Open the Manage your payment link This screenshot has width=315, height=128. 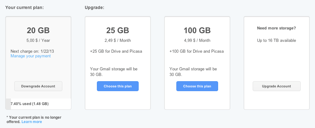(31, 56)
